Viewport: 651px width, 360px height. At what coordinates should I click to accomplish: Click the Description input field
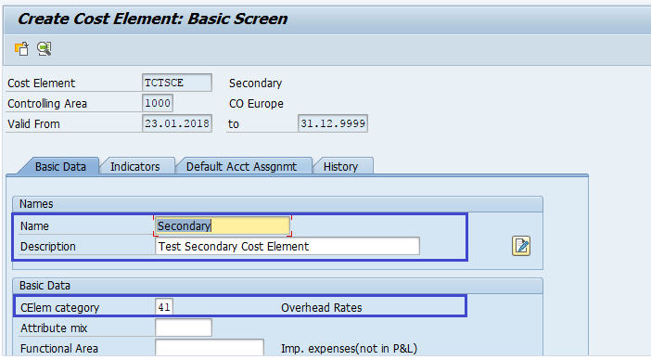287,246
